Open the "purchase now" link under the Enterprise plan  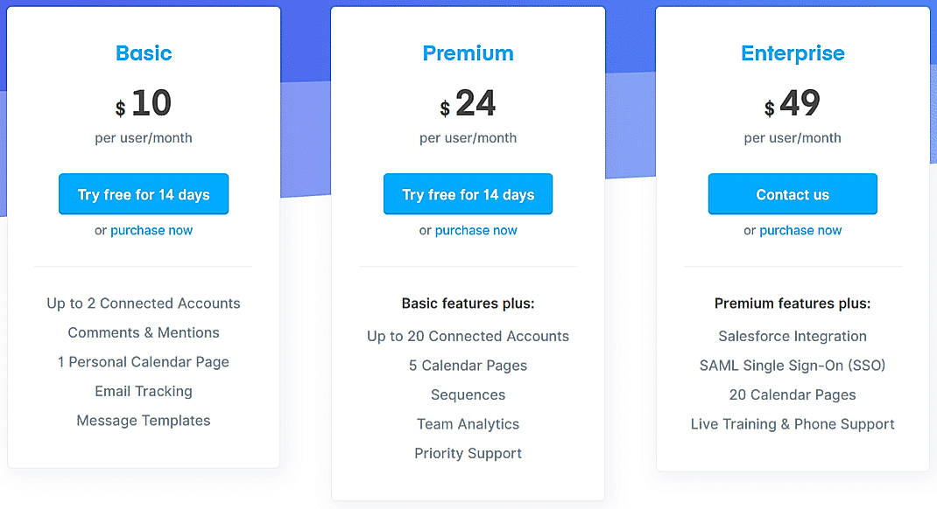[x=800, y=230]
